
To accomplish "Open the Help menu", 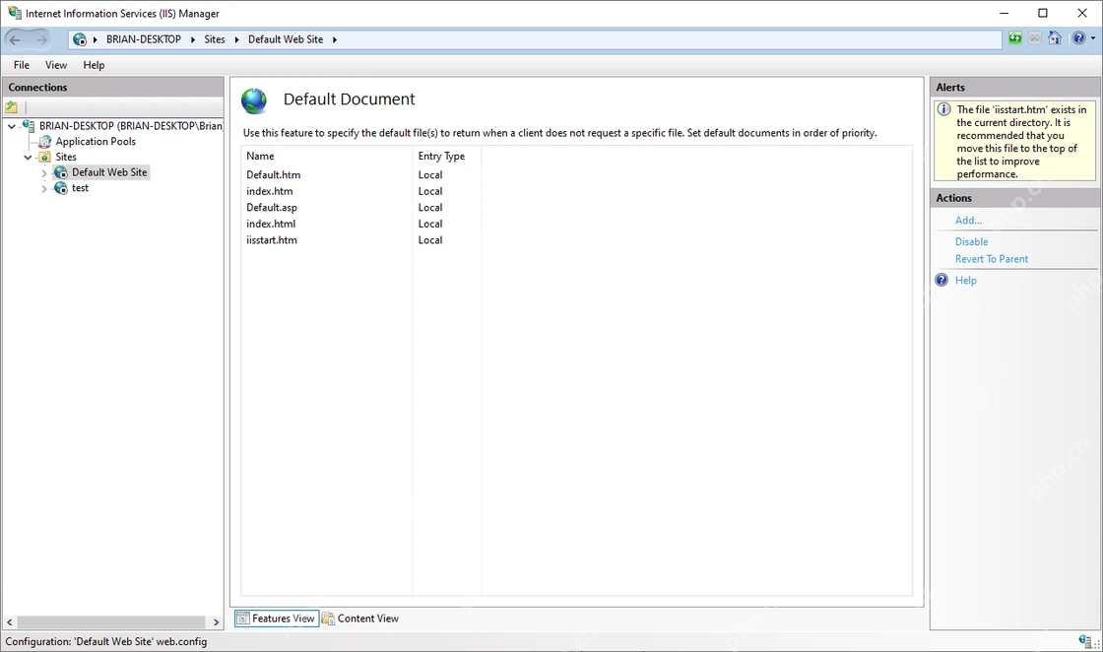I will pos(94,65).
